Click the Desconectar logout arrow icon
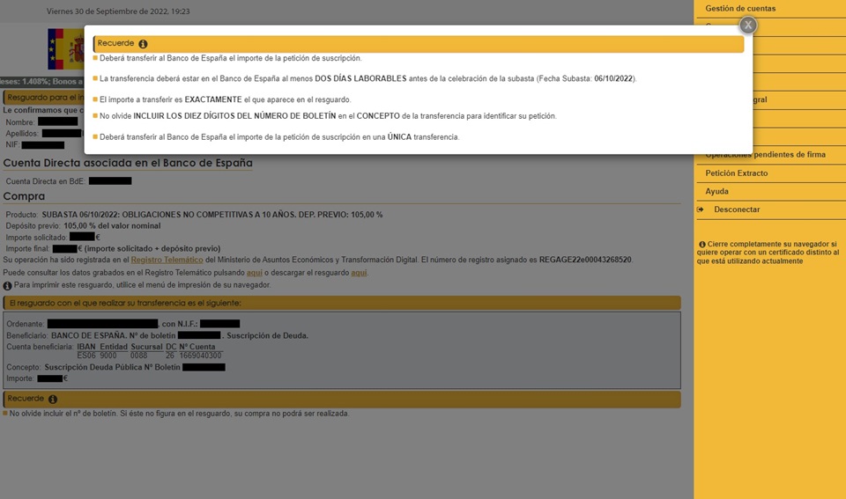 click(700, 209)
